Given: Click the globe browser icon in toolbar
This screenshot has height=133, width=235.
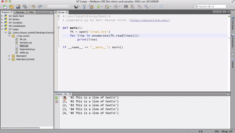Looking at the screenshot, I should coord(76,6).
